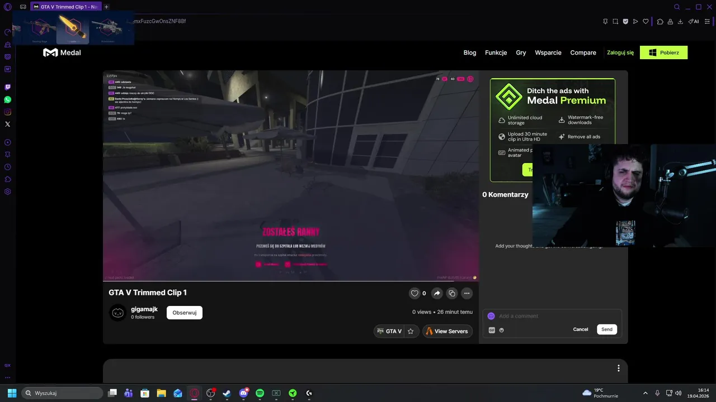The height and width of the screenshot is (402, 716).
Task: Open the Compare menu item
Action: pyautogui.click(x=583, y=52)
